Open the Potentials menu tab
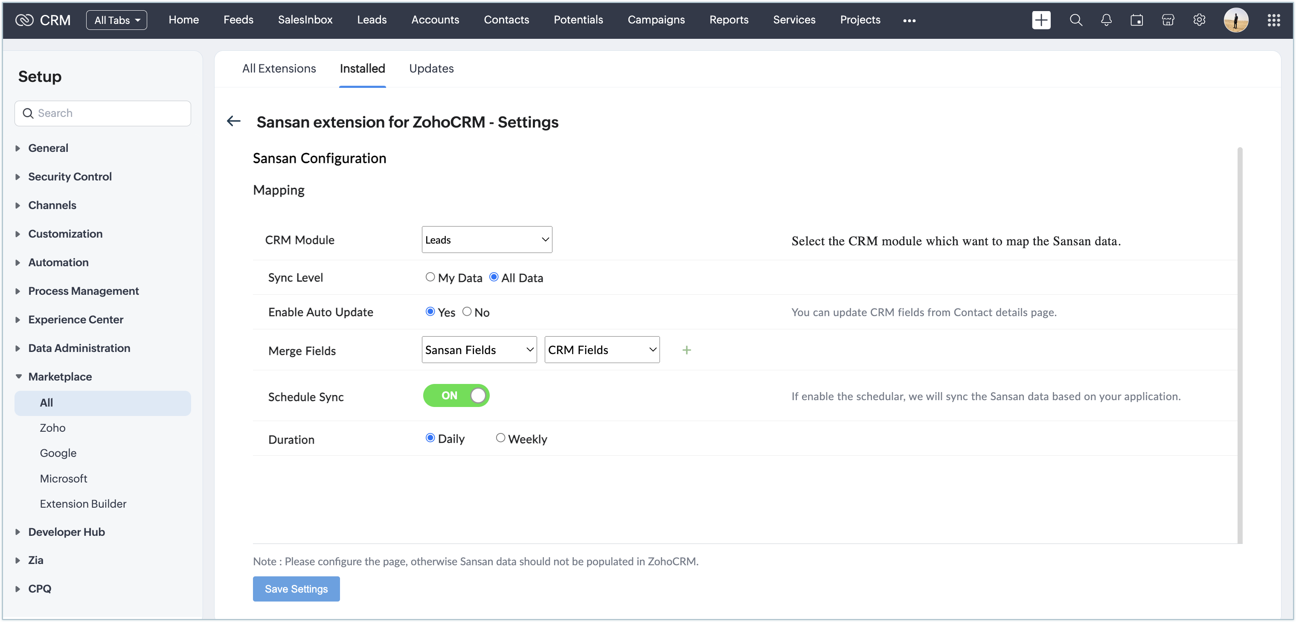Screen dimensions: 1296x622 coord(578,20)
